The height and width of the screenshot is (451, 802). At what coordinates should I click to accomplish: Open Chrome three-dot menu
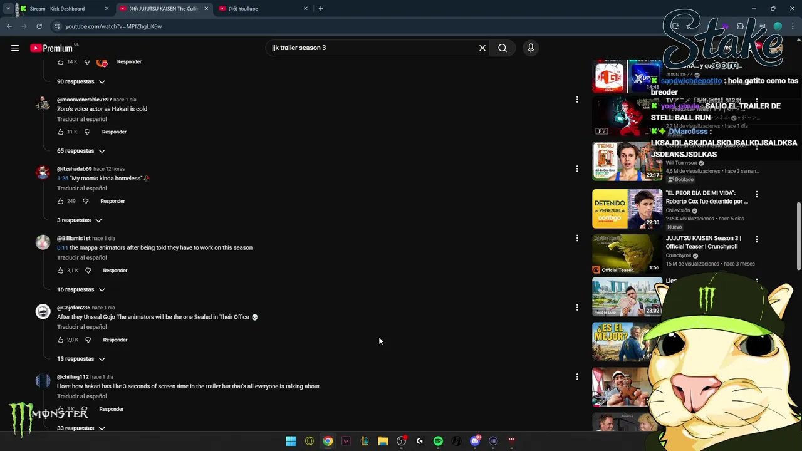click(x=793, y=26)
